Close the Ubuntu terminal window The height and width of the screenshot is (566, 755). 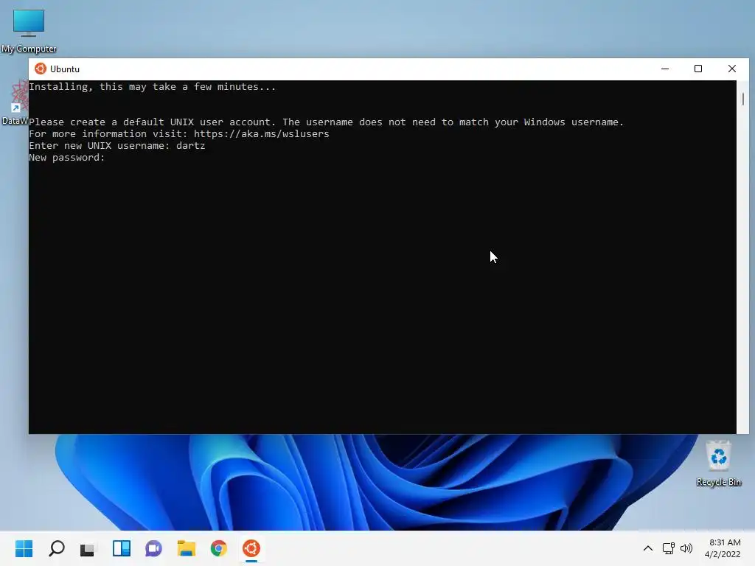point(732,69)
